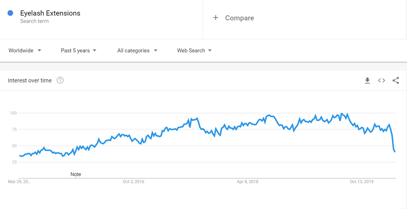Open the embed code icon

click(x=382, y=80)
